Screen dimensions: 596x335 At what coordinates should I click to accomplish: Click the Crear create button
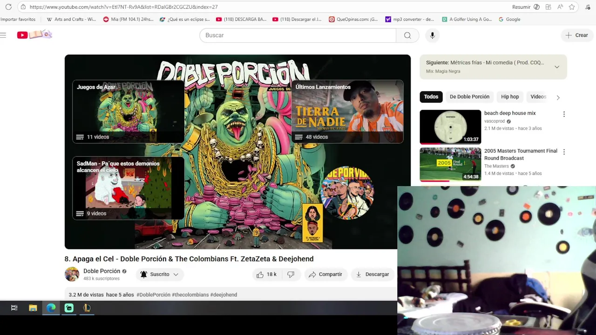click(576, 35)
